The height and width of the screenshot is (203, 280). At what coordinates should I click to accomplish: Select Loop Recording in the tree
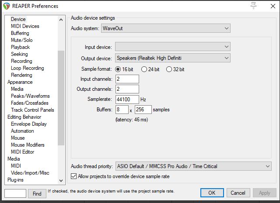(x=27, y=68)
